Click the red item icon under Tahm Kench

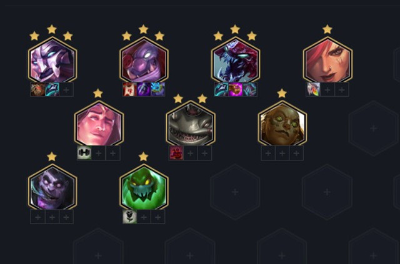coord(176,153)
